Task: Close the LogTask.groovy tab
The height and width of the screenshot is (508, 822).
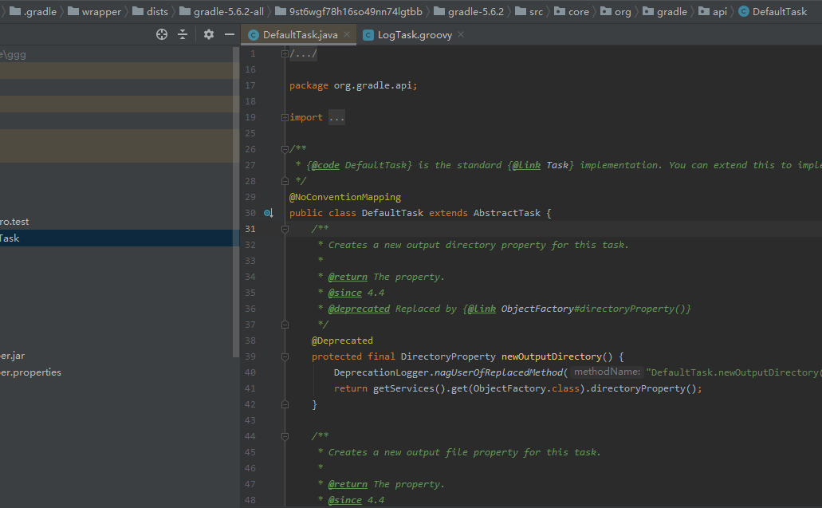Action: pyautogui.click(x=460, y=35)
